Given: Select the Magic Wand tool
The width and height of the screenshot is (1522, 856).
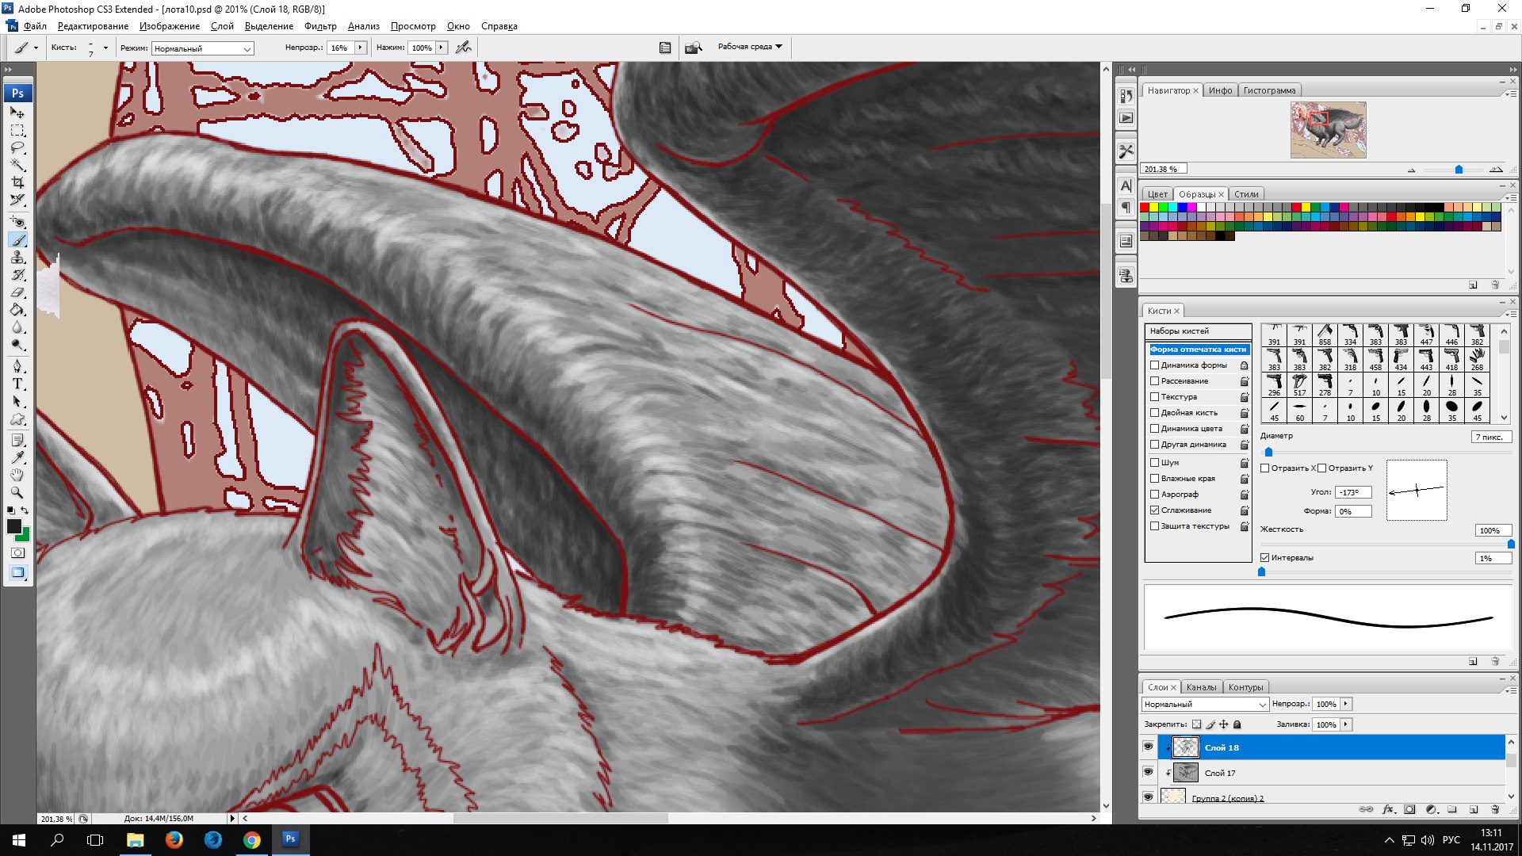Looking at the screenshot, I should click(17, 165).
